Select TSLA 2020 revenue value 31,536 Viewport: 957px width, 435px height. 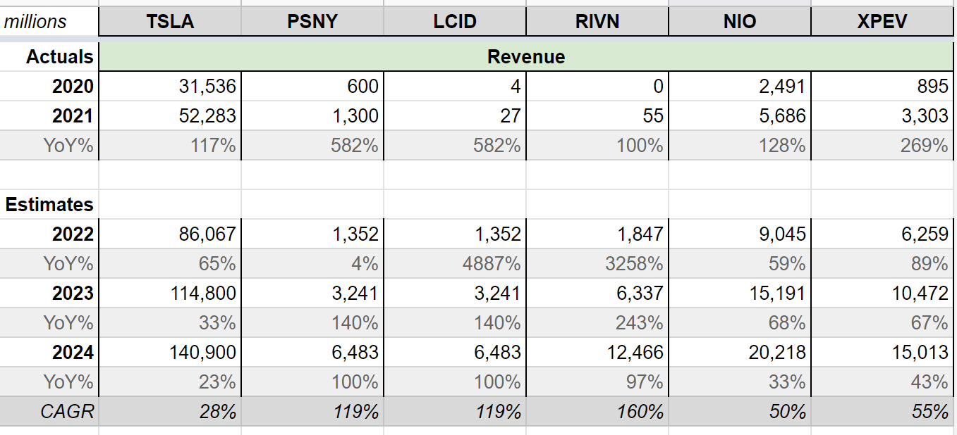[170, 86]
